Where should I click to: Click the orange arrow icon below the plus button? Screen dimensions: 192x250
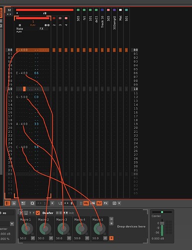tap(111, 238)
